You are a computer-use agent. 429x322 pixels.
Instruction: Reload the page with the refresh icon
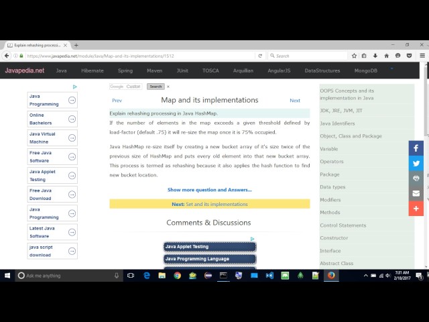[x=260, y=56]
